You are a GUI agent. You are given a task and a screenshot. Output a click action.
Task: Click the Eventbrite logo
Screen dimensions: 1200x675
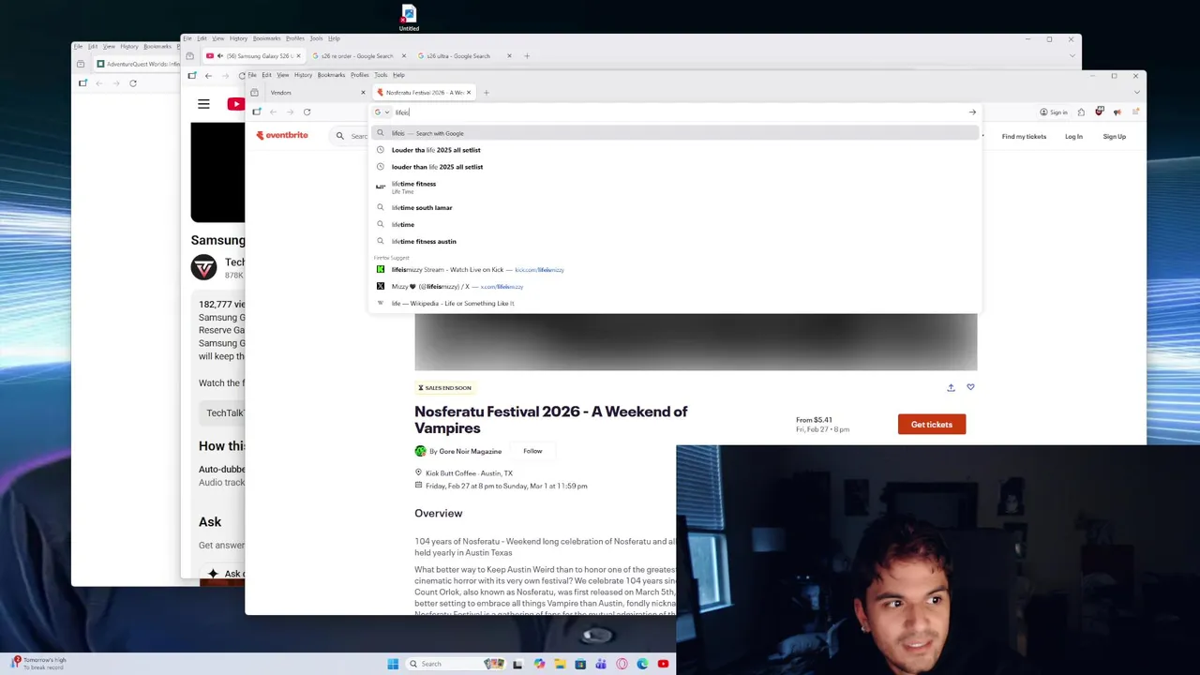(x=282, y=135)
